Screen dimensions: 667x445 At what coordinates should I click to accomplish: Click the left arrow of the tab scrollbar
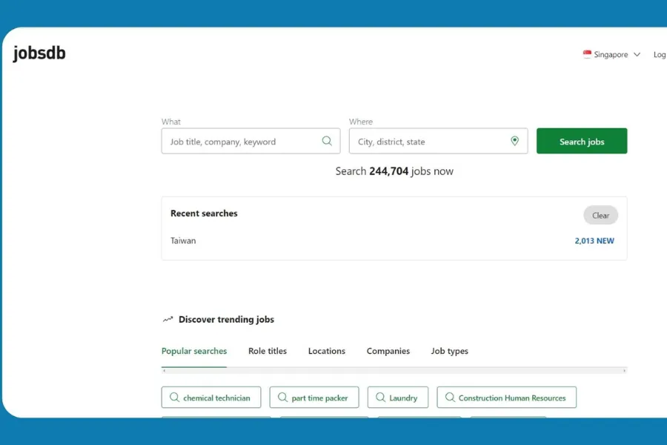(x=165, y=371)
